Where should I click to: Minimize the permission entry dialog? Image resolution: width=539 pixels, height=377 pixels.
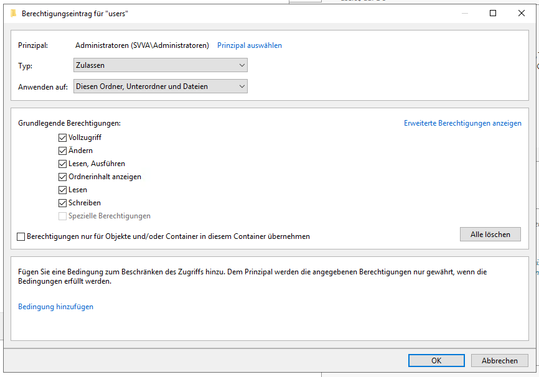[x=465, y=13]
